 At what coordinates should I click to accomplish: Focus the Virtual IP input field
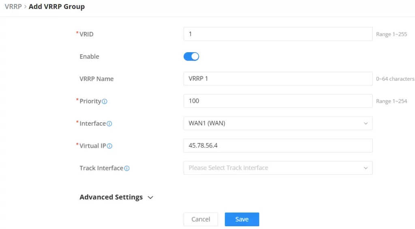click(x=278, y=146)
